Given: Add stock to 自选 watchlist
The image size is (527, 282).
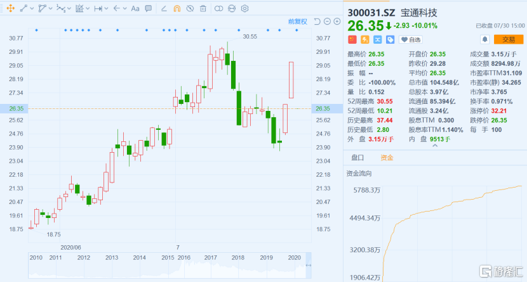Looking at the screenshot, I should pos(410,39).
